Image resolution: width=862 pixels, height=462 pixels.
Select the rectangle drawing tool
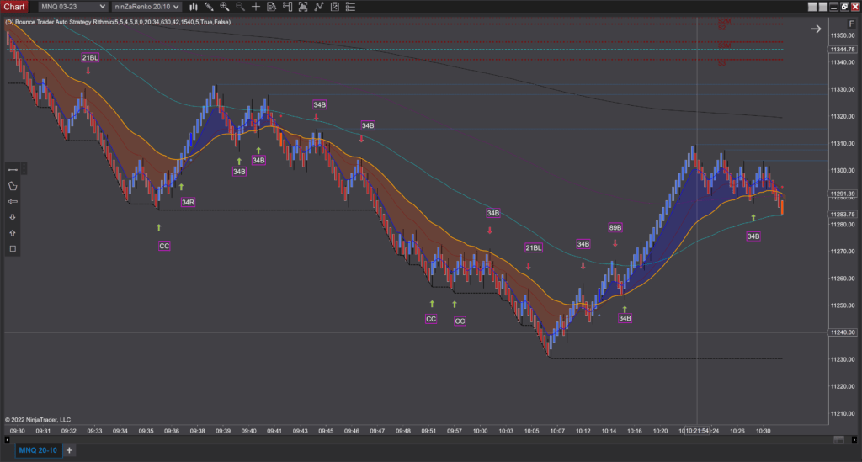pyautogui.click(x=13, y=248)
